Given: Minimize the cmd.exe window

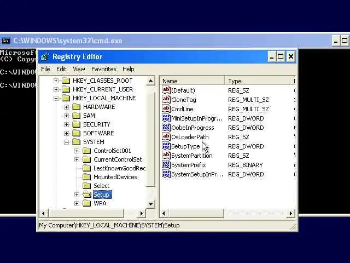Looking at the screenshot, I should click(x=336, y=41).
